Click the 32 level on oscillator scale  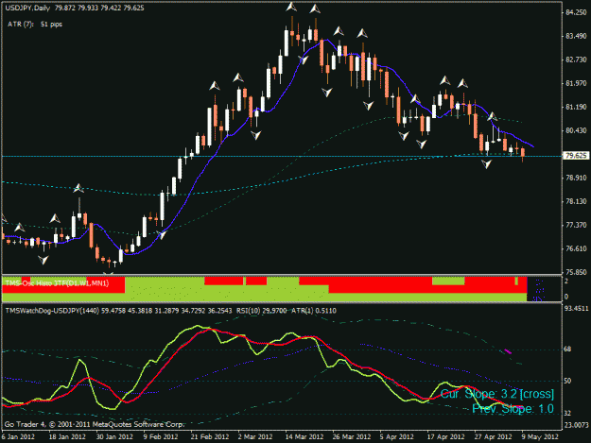pyautogui.click(x=567, y=414)
